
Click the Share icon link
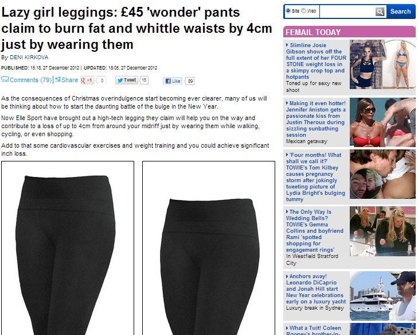coord(67,80)
